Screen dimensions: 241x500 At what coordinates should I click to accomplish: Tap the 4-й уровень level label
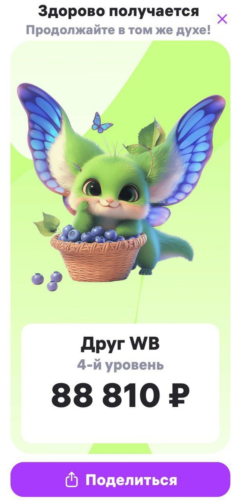(x=120, y=365)
